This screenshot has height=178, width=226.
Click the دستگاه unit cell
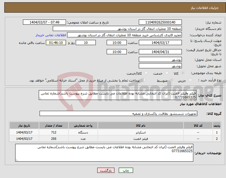83,132
